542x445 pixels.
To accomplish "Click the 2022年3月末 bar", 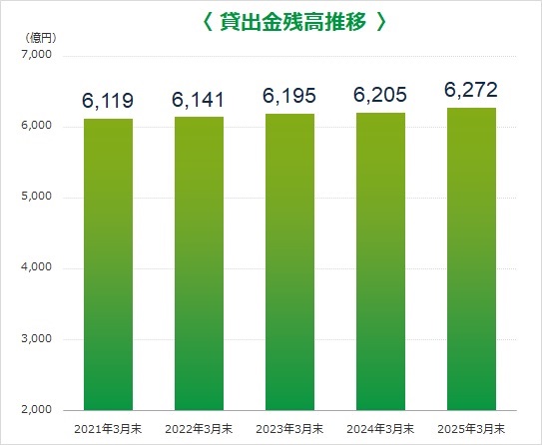I will click(199, 263).
